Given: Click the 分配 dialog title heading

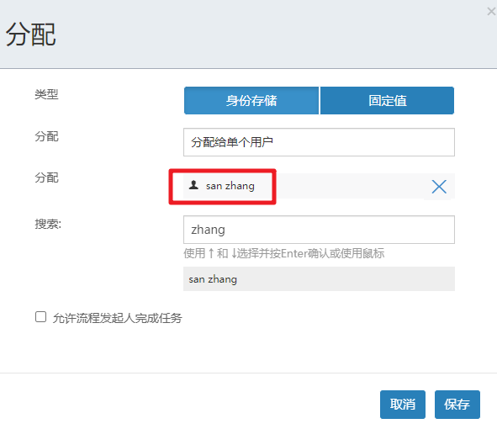Looking at the screenshot, I should click(x=31, y=34).
